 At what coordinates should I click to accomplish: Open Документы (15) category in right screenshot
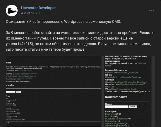coord(113,121)
